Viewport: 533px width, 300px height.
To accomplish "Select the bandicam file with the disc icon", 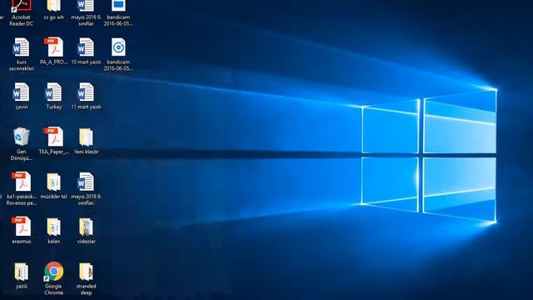I will click(x=118, y=54).
